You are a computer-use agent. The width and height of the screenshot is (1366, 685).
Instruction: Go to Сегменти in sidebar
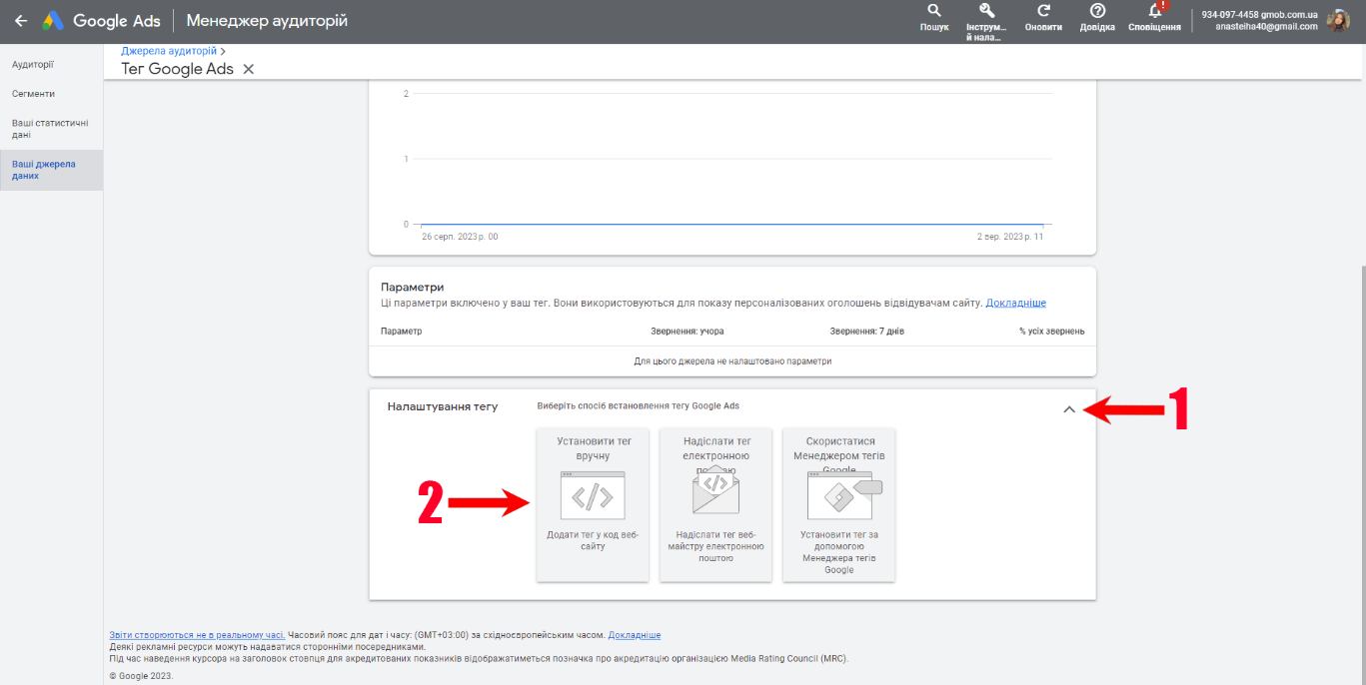pos(33,94)
